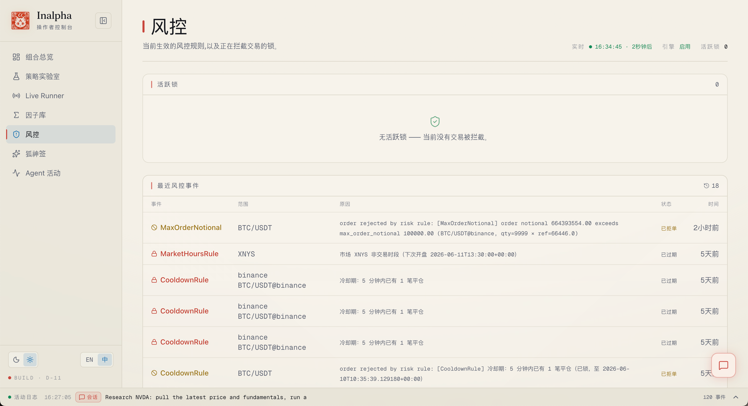Screen dimensions: 748x406
Task: Open the floating chat bubble button
Action: [x=723, y=365]
